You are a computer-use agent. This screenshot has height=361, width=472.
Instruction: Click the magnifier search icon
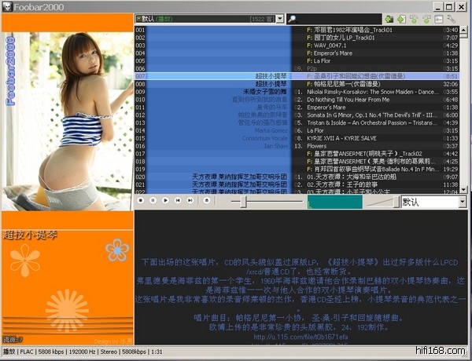292,18
